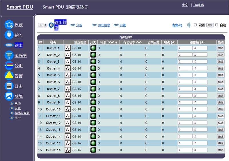Open the Alarm warning triangle icon (告警)
The height and width of the screenshot is (161, 229).
tap(9, 76)
